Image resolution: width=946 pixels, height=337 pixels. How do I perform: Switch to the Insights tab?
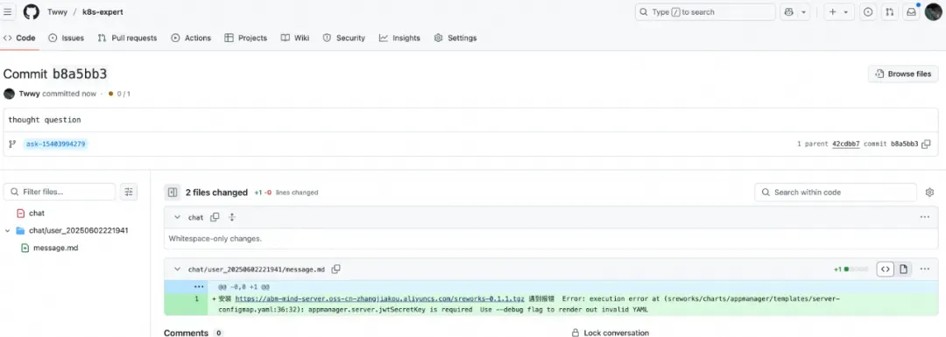[399, 38]
